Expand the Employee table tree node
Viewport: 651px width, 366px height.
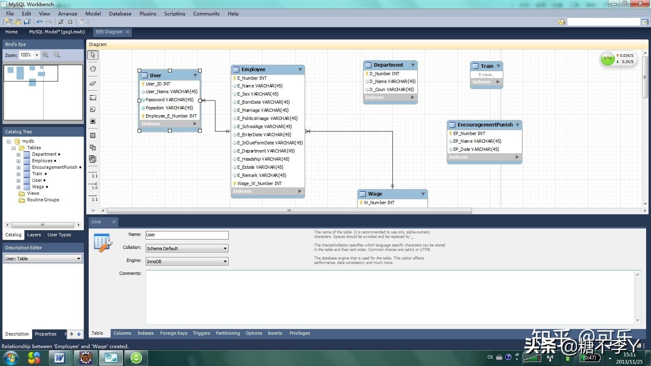click(x=18, y=161)
